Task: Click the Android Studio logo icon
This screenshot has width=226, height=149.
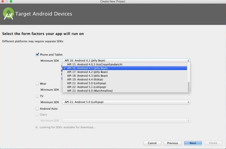Action: (8, 14)
